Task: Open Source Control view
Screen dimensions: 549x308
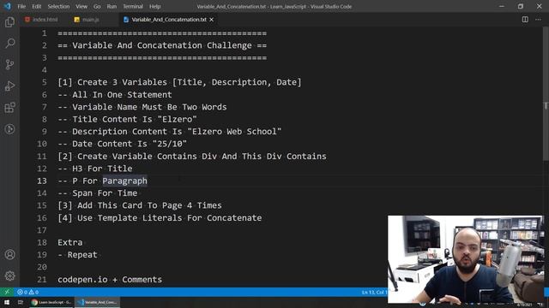Action: tap(9, 65)
